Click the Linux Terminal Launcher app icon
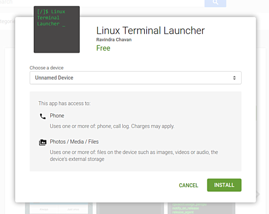 (57, 29)
